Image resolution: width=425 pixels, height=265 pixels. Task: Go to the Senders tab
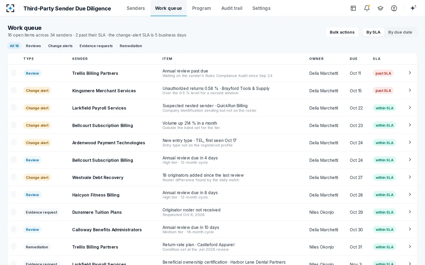click(136, 8)
